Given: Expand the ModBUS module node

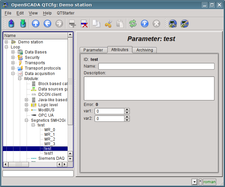Looking at the screenshot, I should pyautogui.click(x=27, y=110).
